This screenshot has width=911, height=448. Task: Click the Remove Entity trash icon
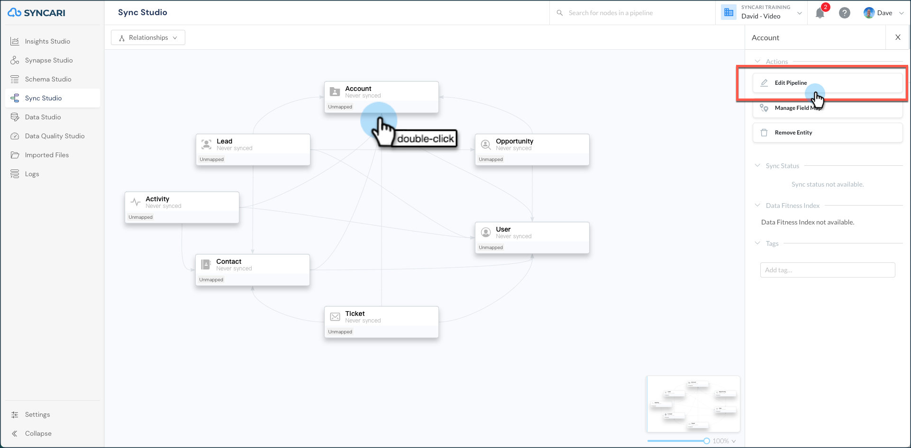[x=764, y=133]
